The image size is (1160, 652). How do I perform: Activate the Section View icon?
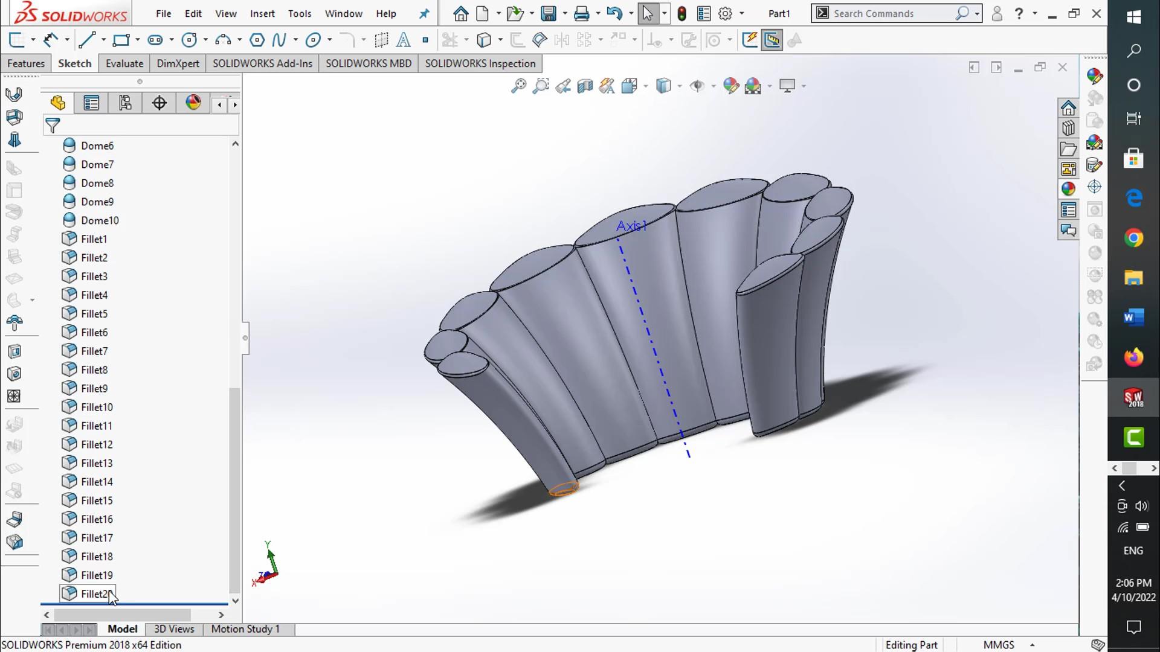tap(585, 86)
